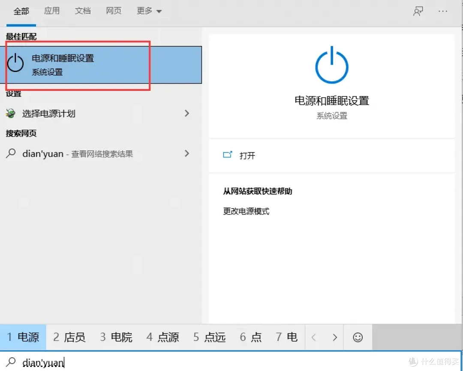Choose IME candidate 5 点远
Screen dimensions: 463x371
point(209,337)
